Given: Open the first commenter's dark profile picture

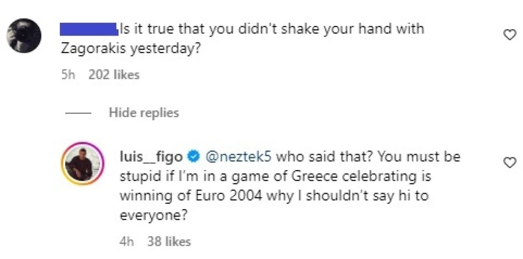Looking at the screenshot, I should pyautogui.click(x=24, y=36).
